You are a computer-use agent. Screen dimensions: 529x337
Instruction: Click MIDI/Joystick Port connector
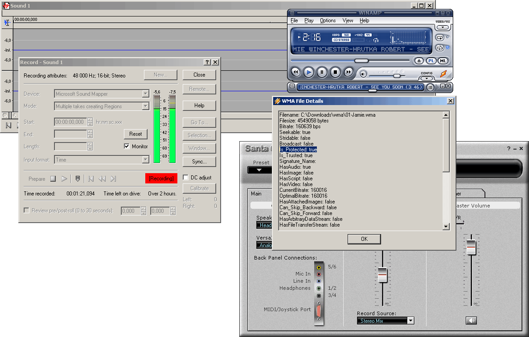tap(319, 310)
